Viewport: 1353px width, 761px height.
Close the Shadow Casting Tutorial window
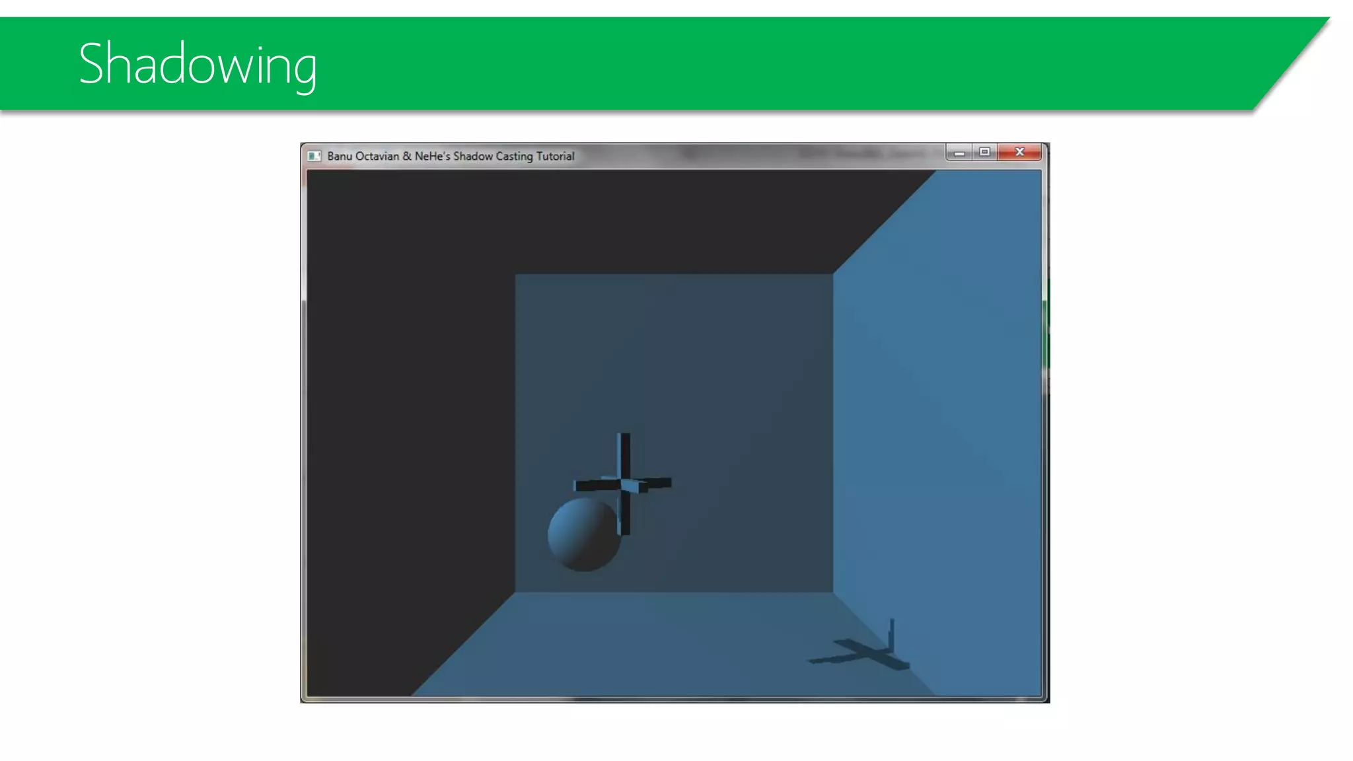pyautogui.click(x=1019, y=153)
